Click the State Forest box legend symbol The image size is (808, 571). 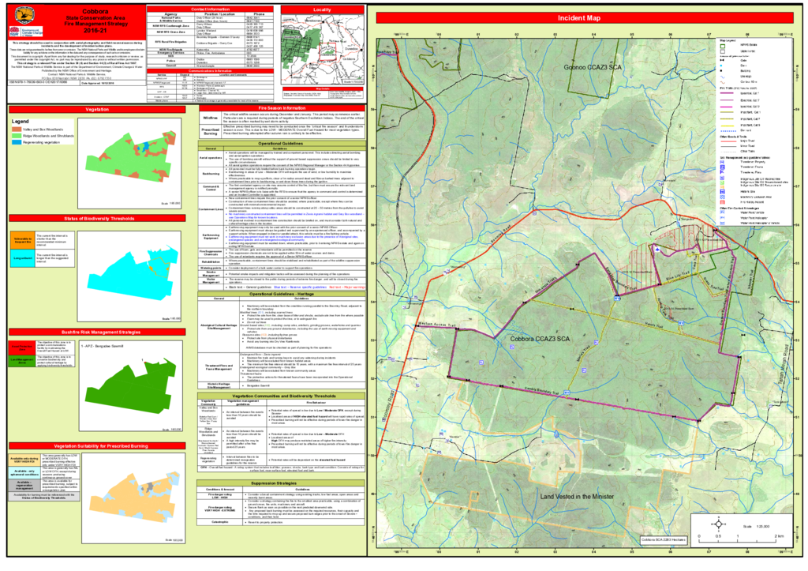tap(723, 51)
